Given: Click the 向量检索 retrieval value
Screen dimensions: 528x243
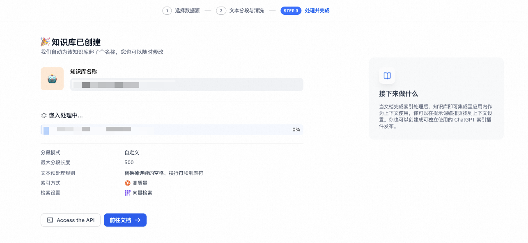Looking at the screenshot, I should tap(142, 193).
